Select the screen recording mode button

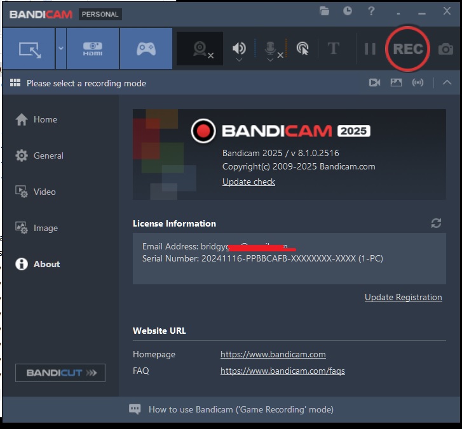29,49
